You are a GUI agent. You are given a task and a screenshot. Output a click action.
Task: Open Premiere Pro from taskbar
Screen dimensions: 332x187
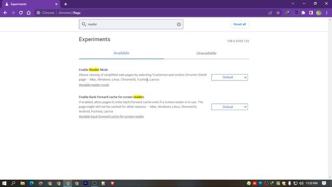86,183
